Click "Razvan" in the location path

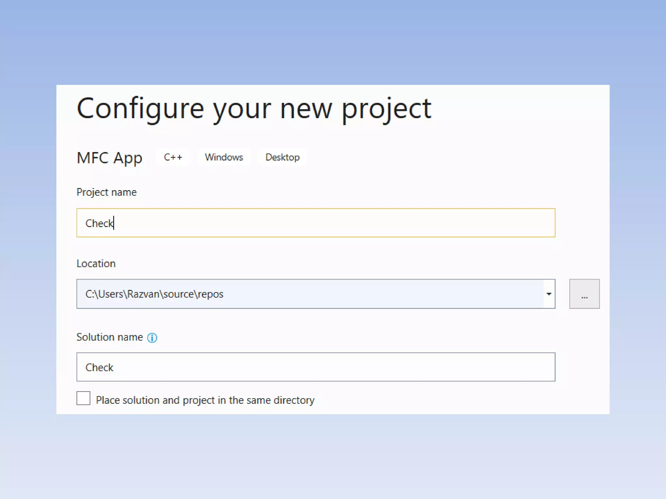pos(143,294)
